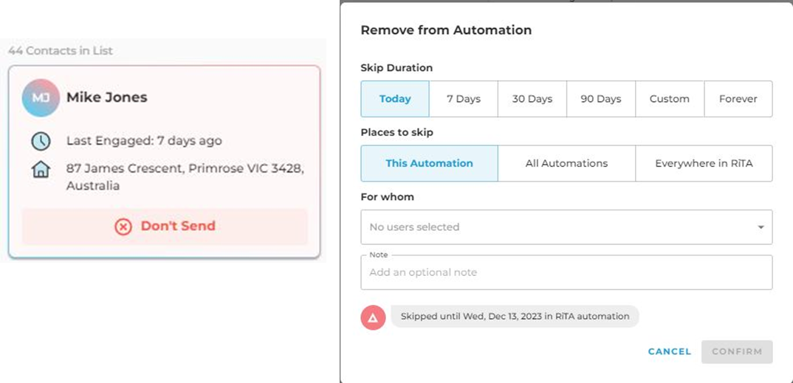Viewport: 793px width, 383px height.
Task: Choose 7 Days skip duration
Action: [x=464, y=99]
